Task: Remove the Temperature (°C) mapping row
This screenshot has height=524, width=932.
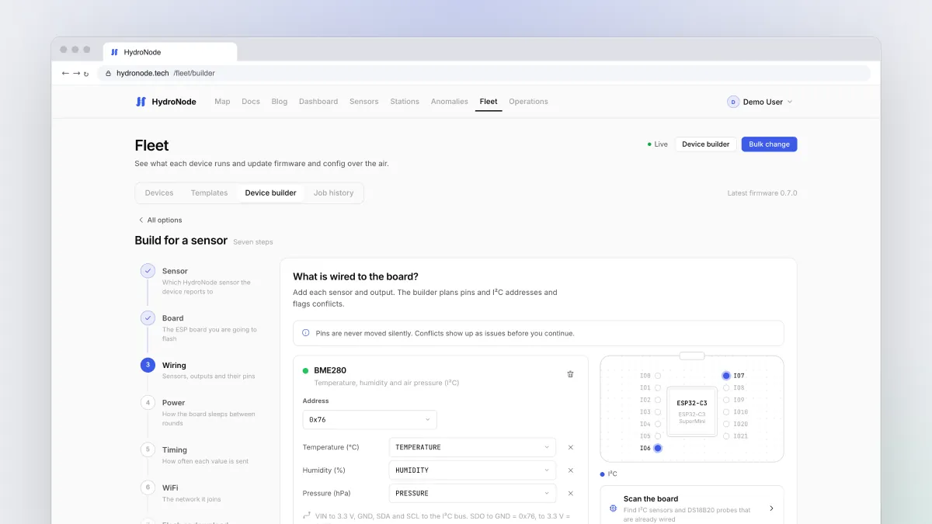Action: pos(571,447)
